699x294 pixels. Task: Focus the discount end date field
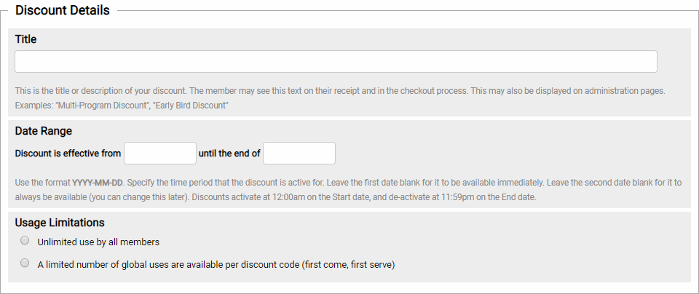point(299,154)
